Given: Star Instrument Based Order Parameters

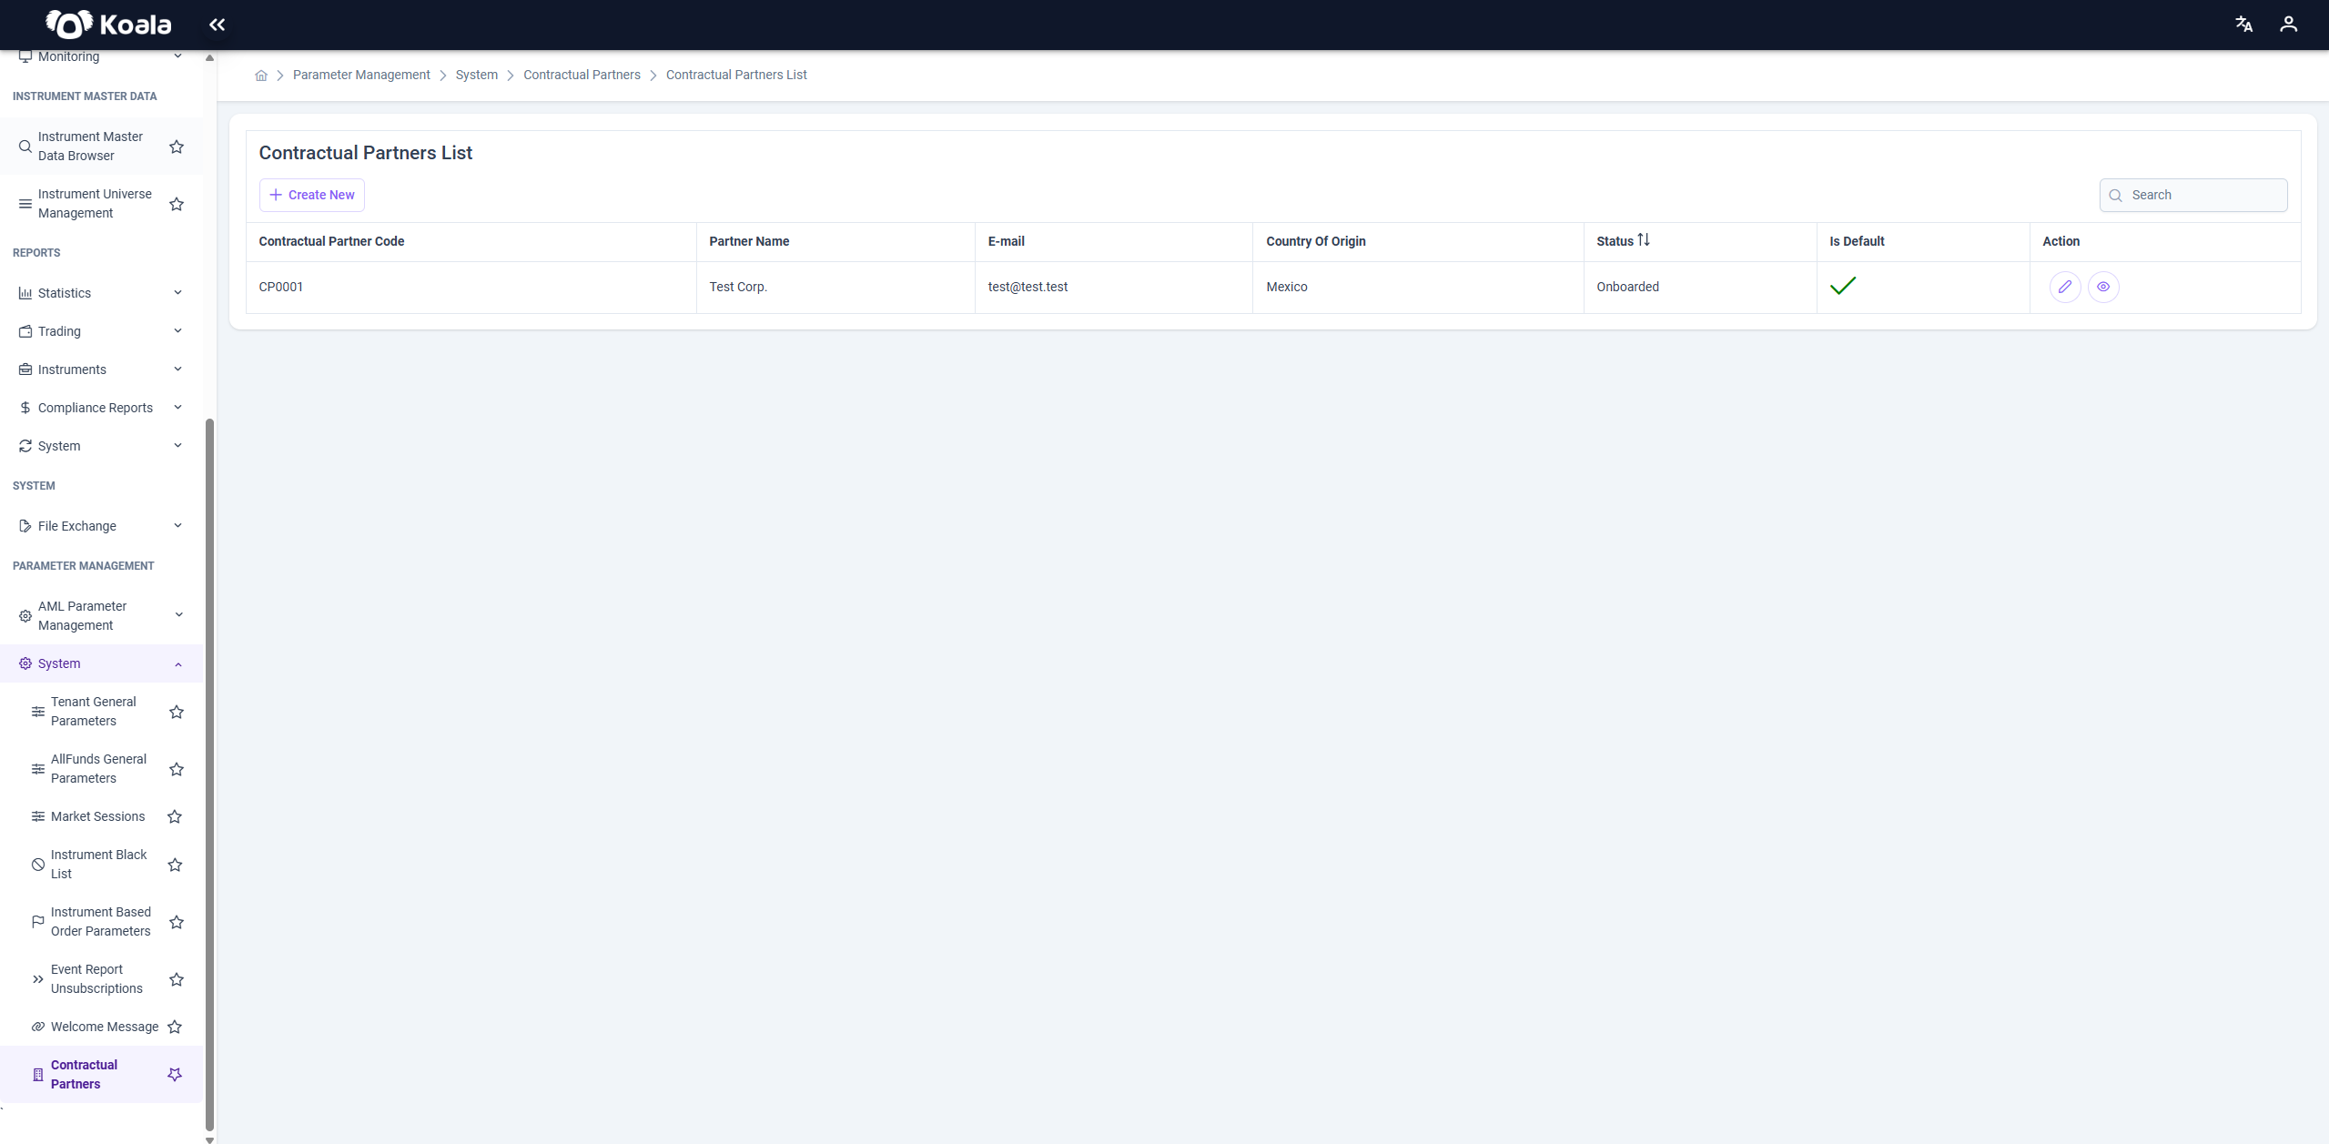Looking at the screenshot, I should pyautogui.click(x=177, y=922).
